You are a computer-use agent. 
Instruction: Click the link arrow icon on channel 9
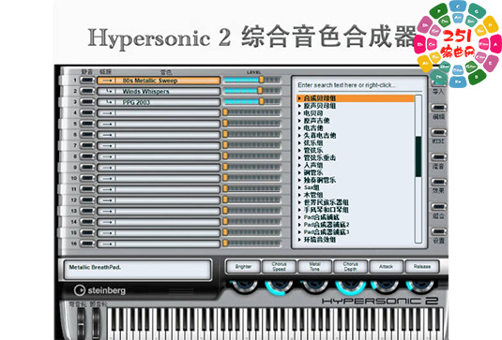[108, 168]
